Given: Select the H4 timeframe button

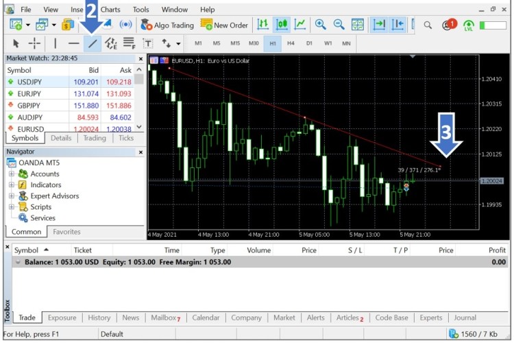Looking at the screenshot, I should [x=291, y=43].
